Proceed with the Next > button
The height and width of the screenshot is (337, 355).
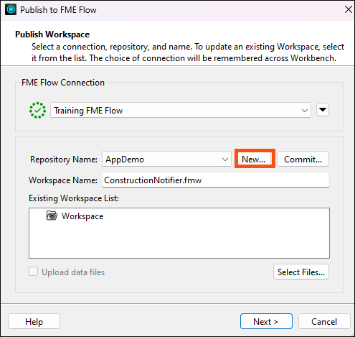[266, 321]
